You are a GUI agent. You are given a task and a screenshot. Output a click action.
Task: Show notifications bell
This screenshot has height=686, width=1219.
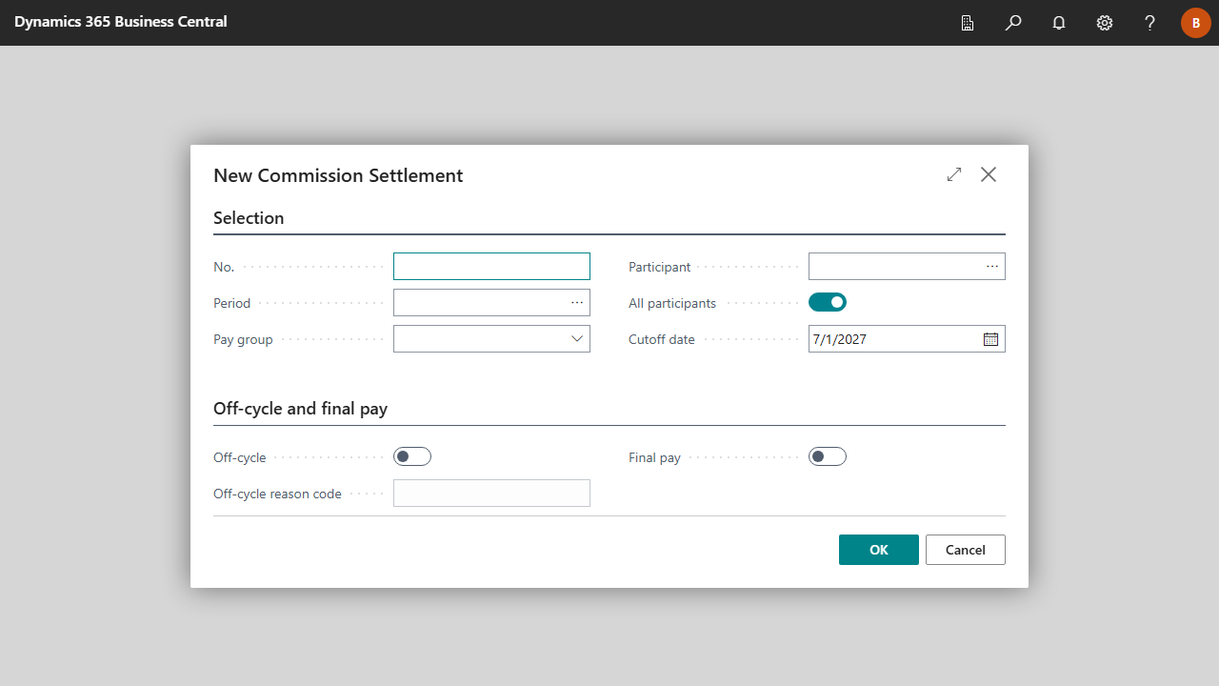(1059, 23)
